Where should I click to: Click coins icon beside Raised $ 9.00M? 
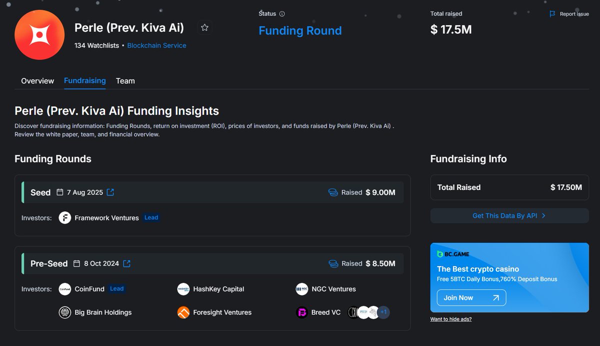pos(333,192)
